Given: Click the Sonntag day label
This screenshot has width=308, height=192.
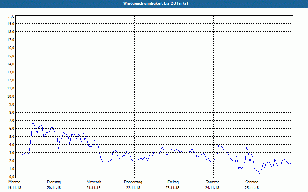Looking at the screenshot, I should (252, 182).
